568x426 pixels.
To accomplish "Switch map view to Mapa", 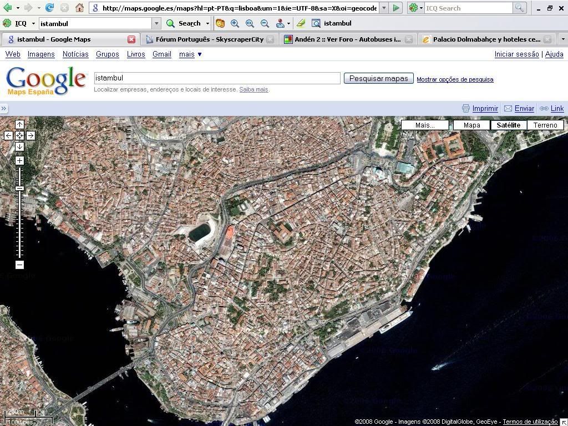I will coord(471,125).
